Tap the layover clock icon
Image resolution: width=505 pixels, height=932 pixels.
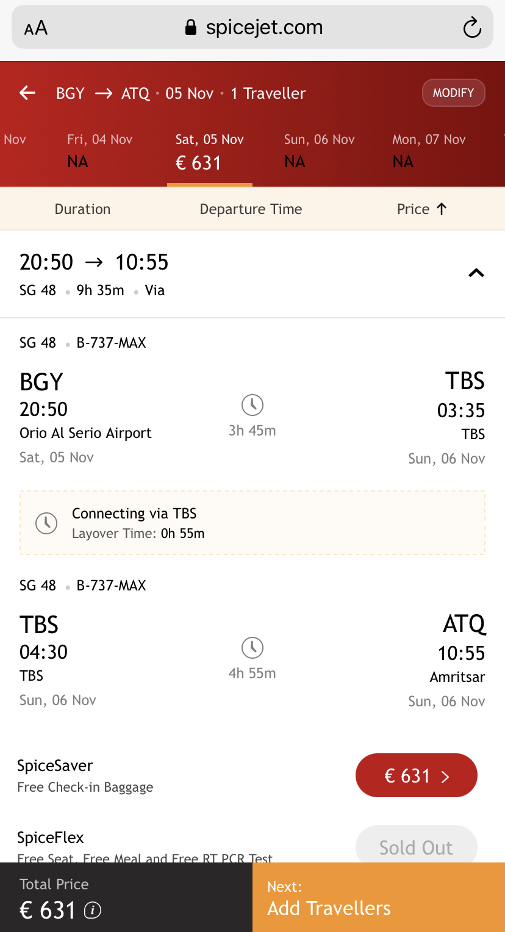pyautogui.click(x=46, y=523)
